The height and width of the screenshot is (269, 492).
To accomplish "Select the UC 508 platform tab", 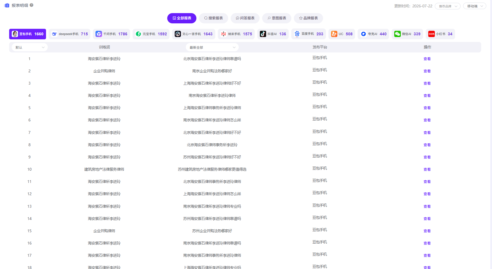I will tap(342, 34).
